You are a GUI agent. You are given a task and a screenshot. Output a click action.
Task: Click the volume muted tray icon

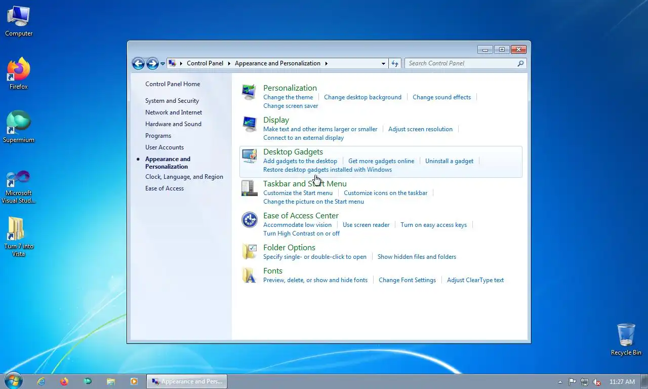(x=597, y=382)
